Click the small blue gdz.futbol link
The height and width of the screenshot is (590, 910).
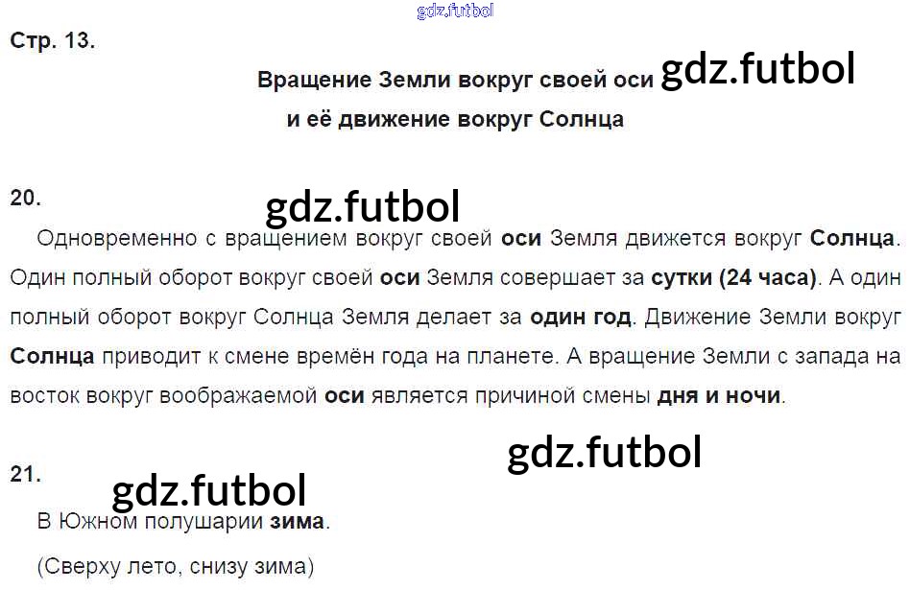coord(455,12)
